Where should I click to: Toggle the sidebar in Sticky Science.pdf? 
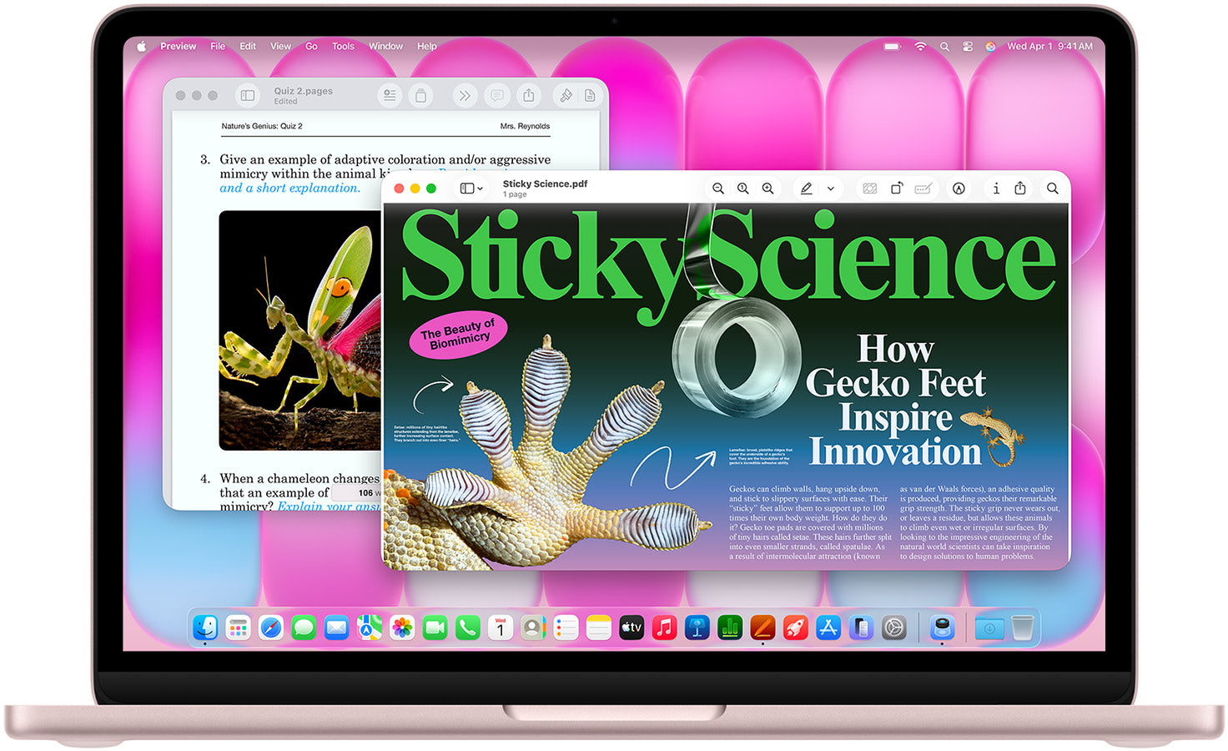pyautogui.click(x=466, y=189)
